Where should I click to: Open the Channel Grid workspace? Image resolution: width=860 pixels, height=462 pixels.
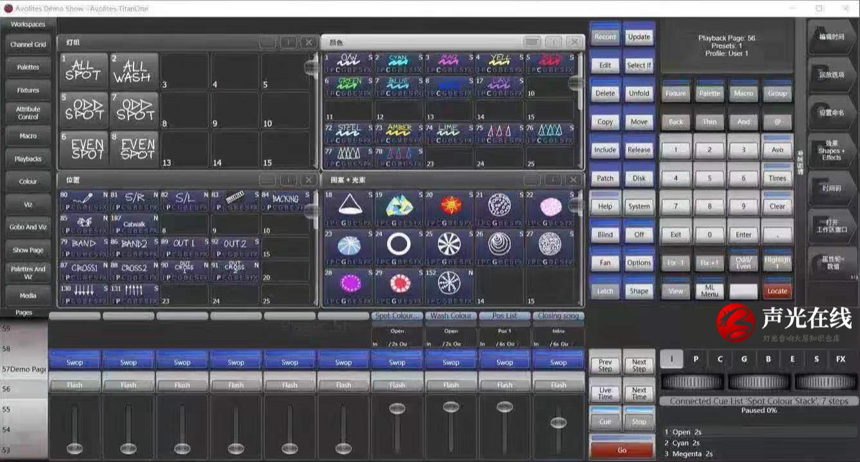pos(28,45)
